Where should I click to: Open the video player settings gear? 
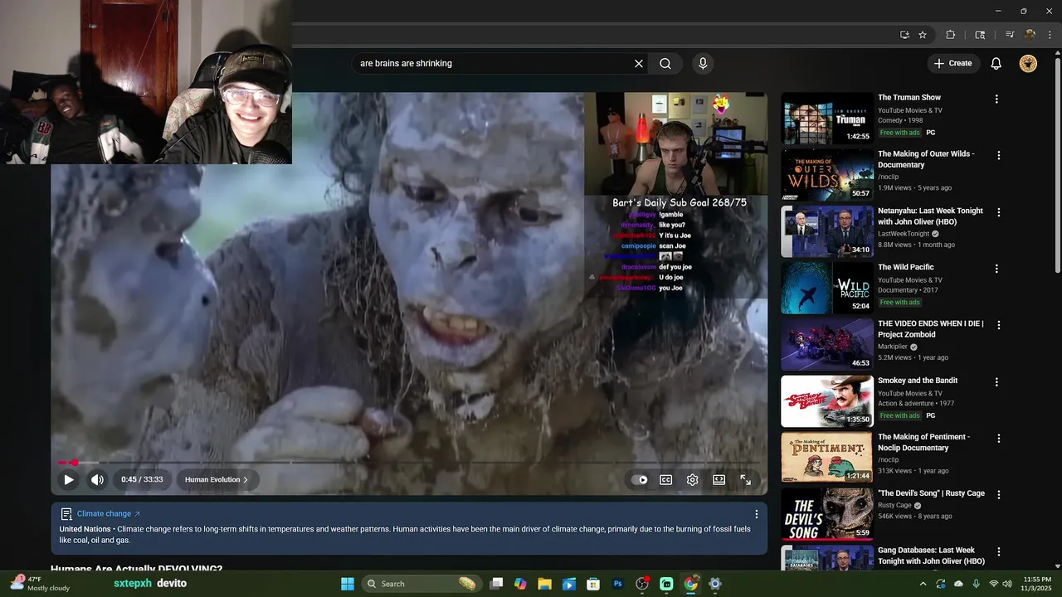(x=692, y=479)
